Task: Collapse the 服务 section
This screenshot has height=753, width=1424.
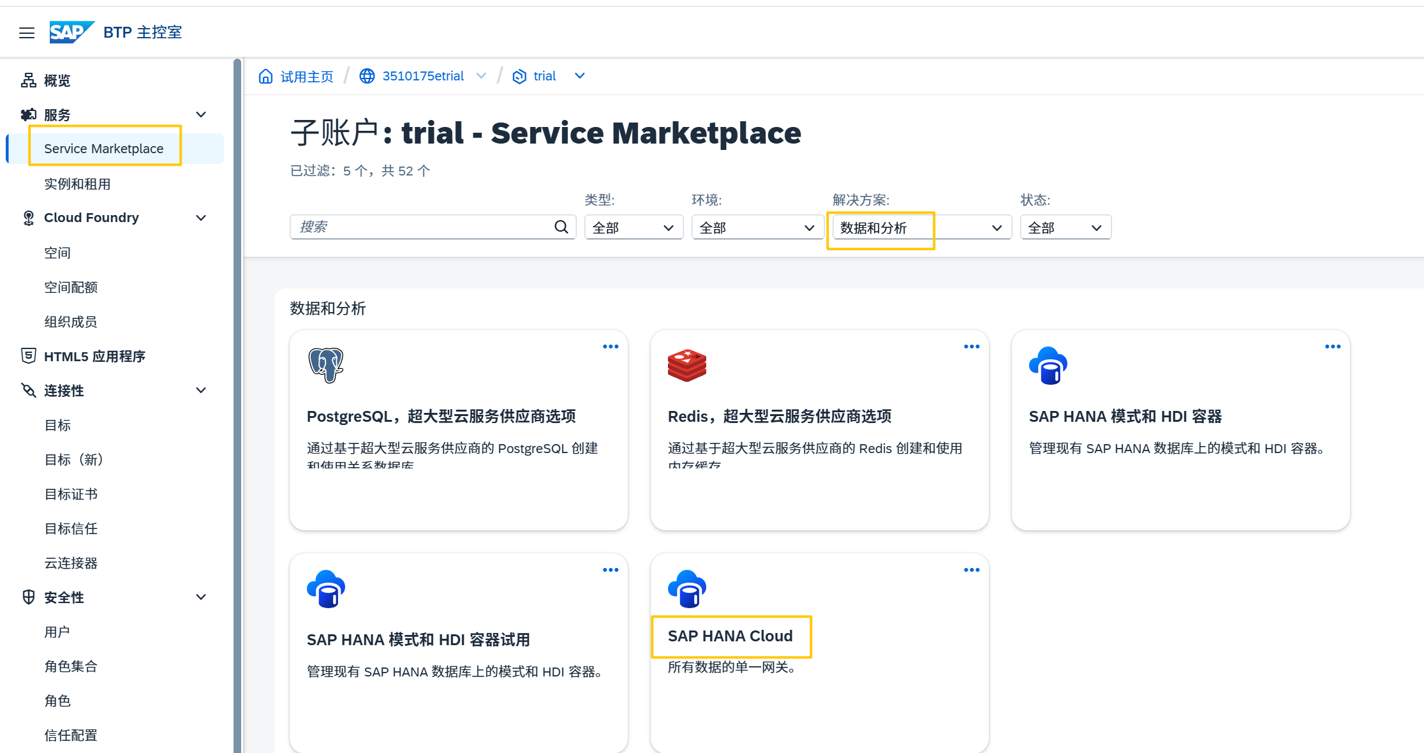Action: point(201,115)
